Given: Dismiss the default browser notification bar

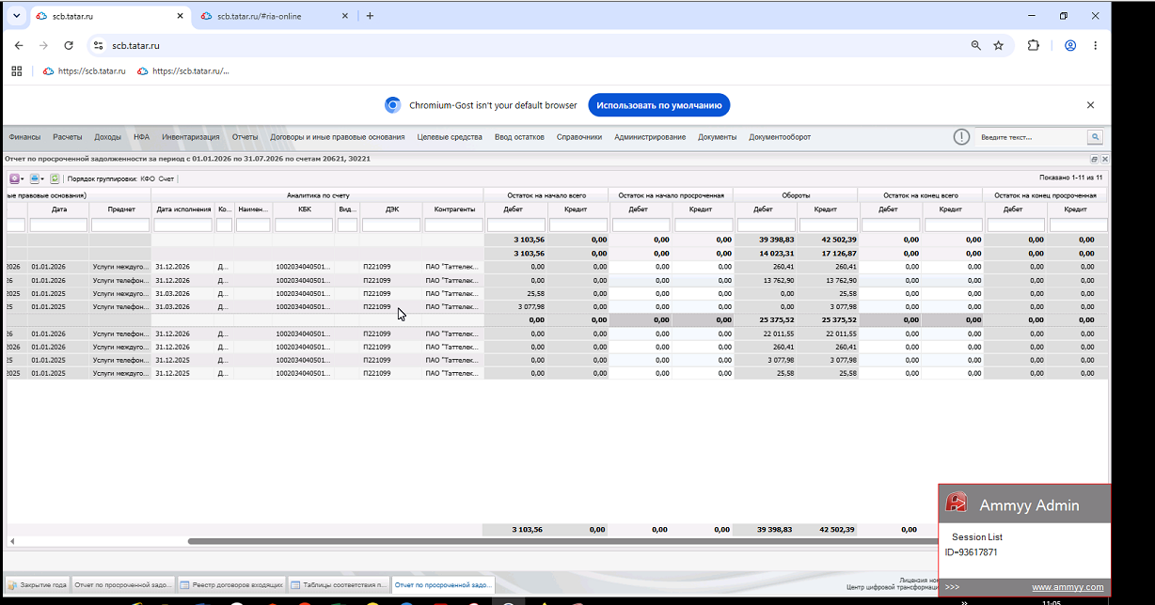Looking at the screenshot, I should point(1090,105).
